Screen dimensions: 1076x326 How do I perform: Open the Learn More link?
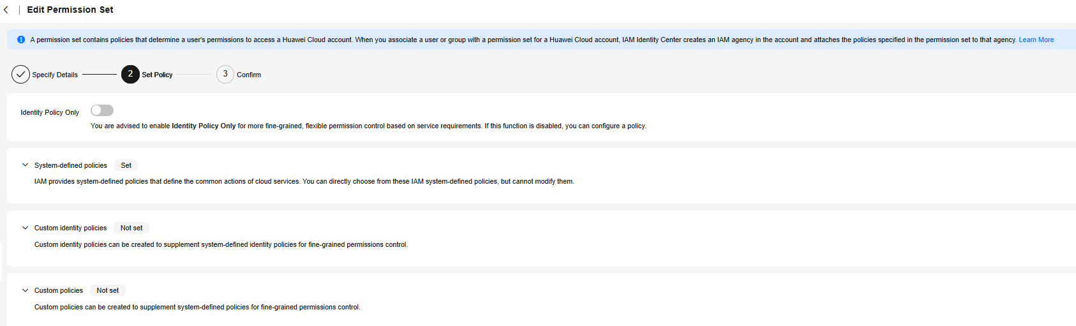(1036, 40)
